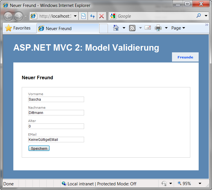Click the Local intranet zone globe icon
Viewport: 212px width, 190px height.
tap(64, 184)
